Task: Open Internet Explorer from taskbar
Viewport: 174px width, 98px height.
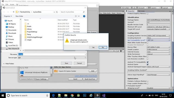Action: tap(91, 96)
